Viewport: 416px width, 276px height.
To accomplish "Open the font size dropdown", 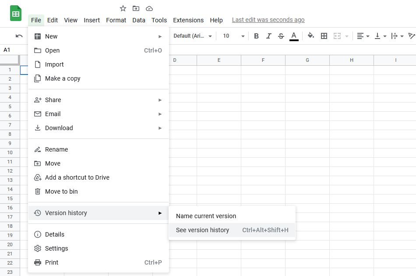I will point(231,36).
